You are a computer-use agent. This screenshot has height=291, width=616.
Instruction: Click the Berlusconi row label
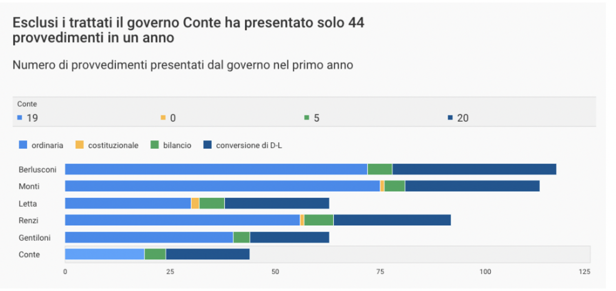(x=38, y=170)
